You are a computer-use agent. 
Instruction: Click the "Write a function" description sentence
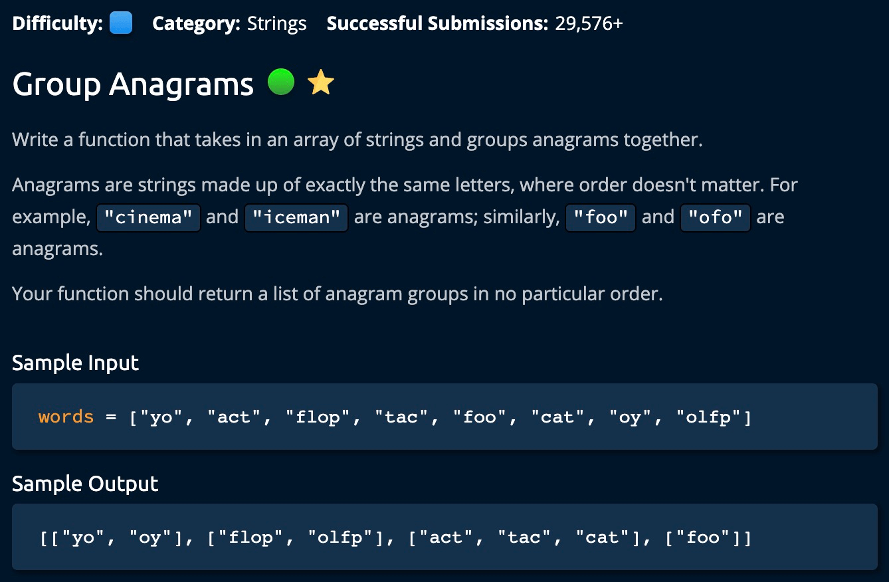[357, 140]
